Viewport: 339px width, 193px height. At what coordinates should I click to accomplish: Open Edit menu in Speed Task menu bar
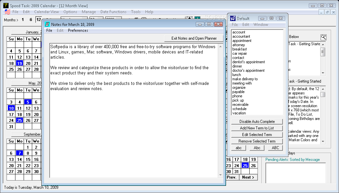click(x=26, y=12)
